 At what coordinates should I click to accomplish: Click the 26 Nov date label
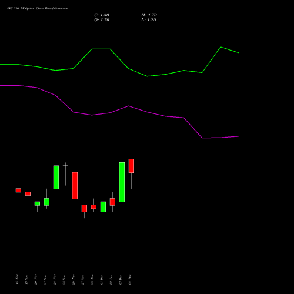73,279
